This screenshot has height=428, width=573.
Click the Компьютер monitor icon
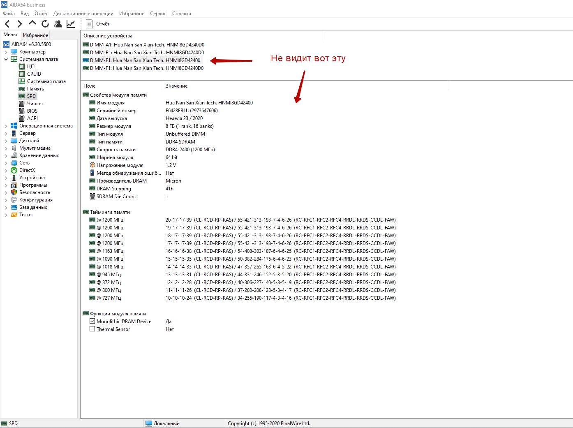coord(14,52)
